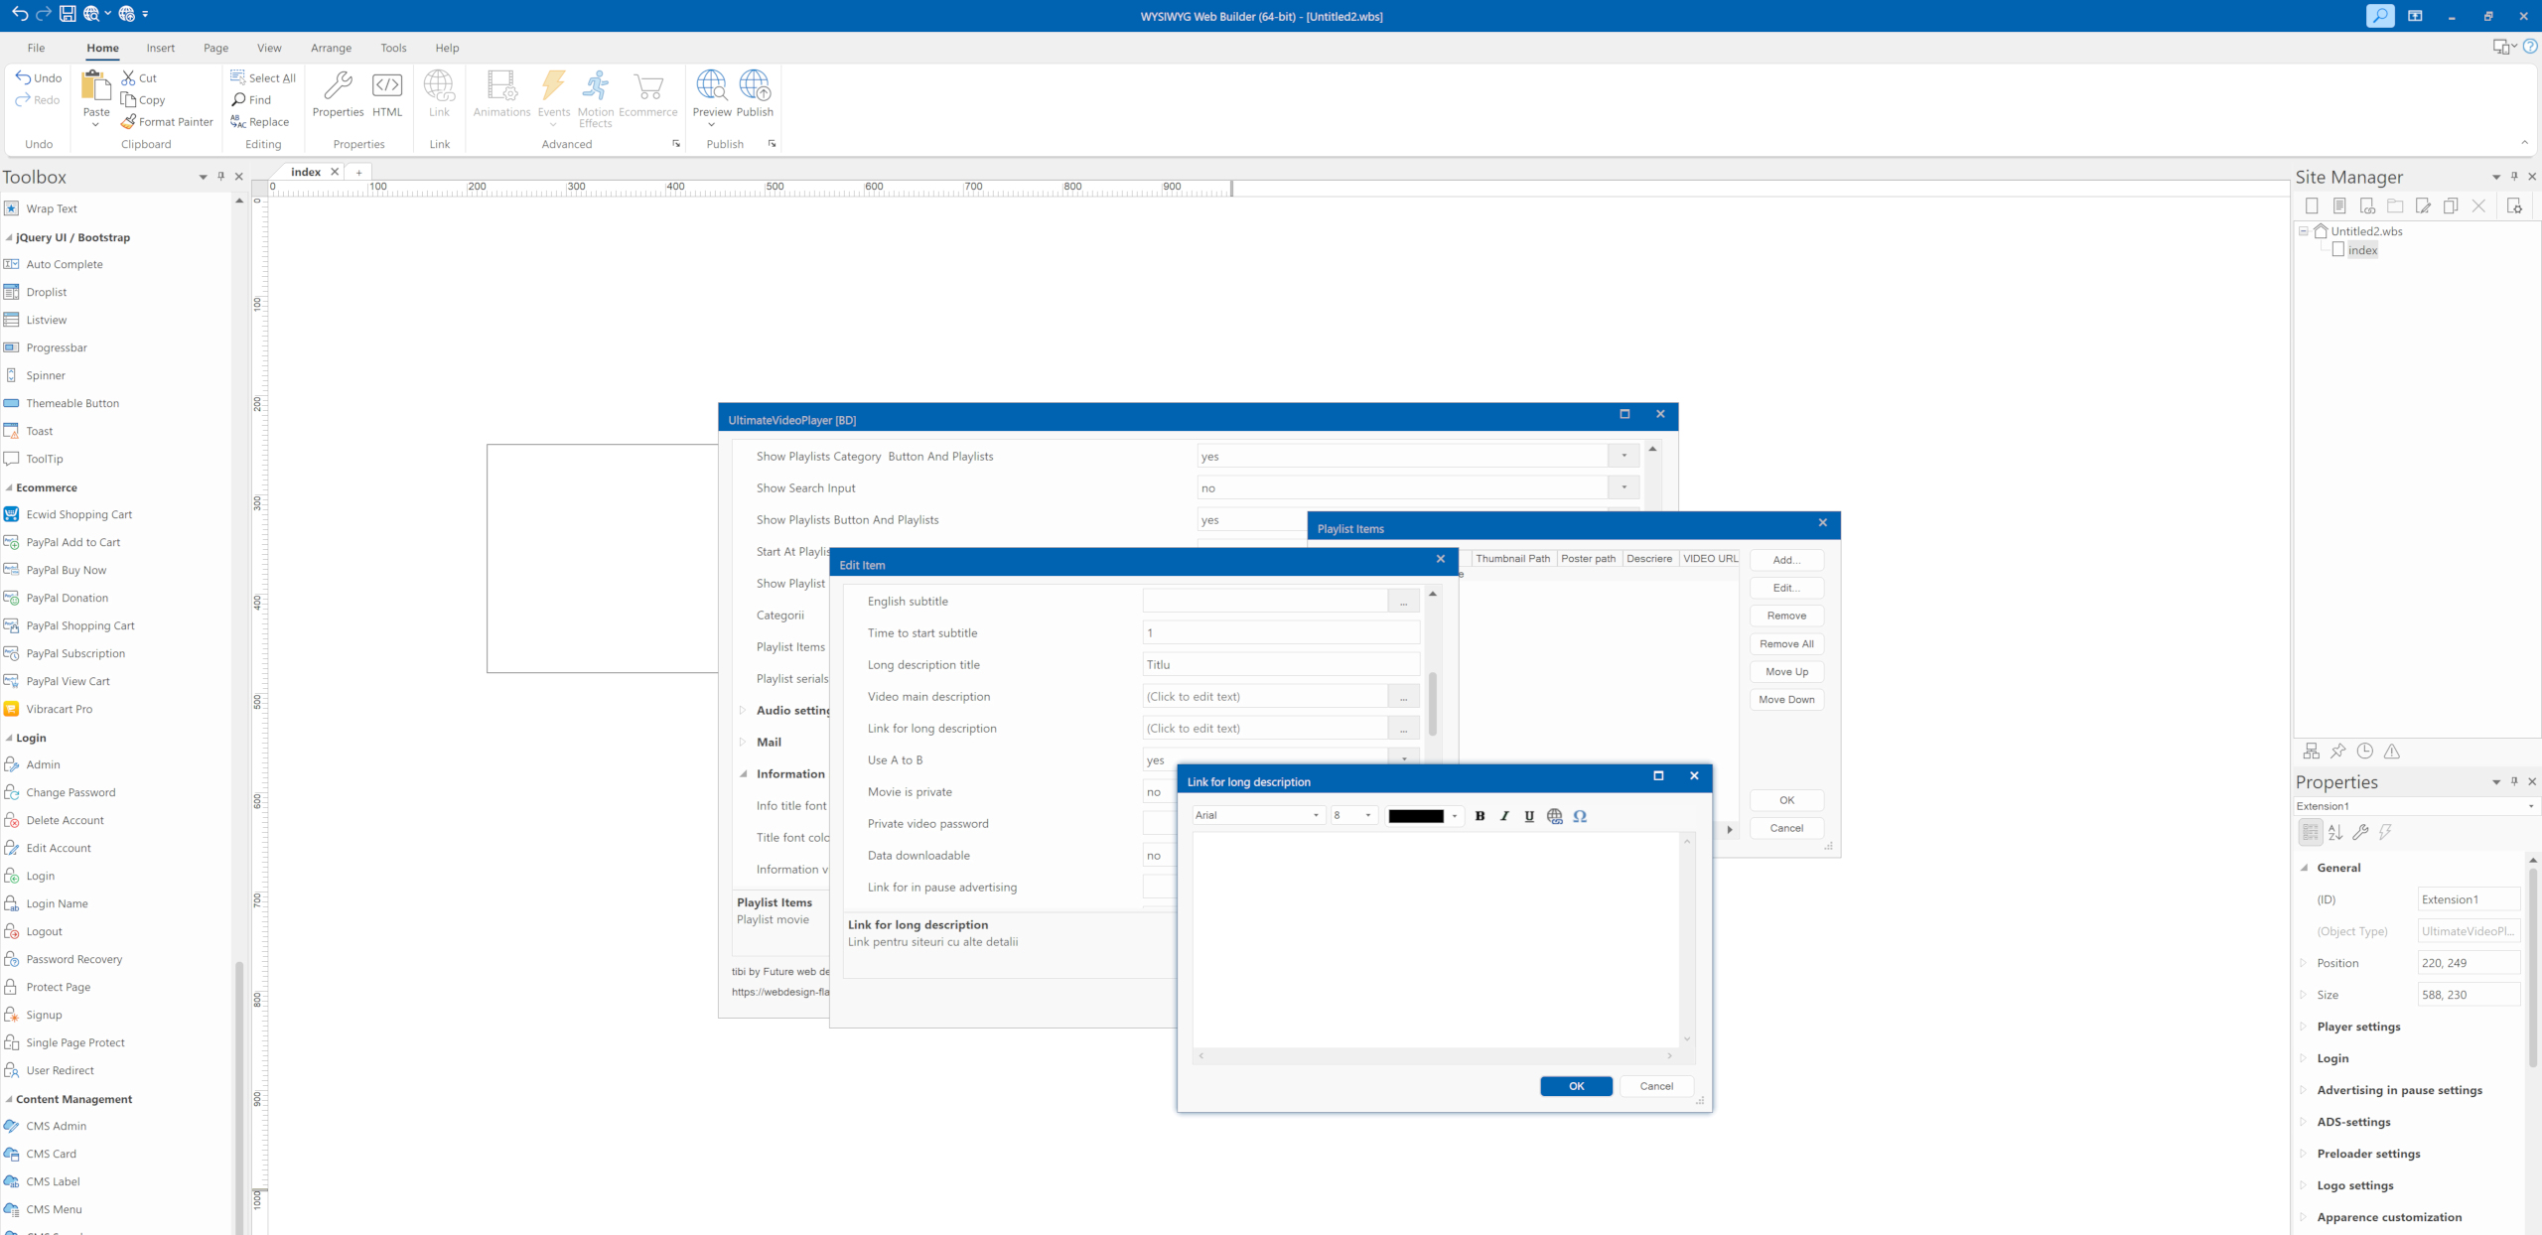
Task: Click Format Painter
Action: pyautogui.click(x=167, y=122)
